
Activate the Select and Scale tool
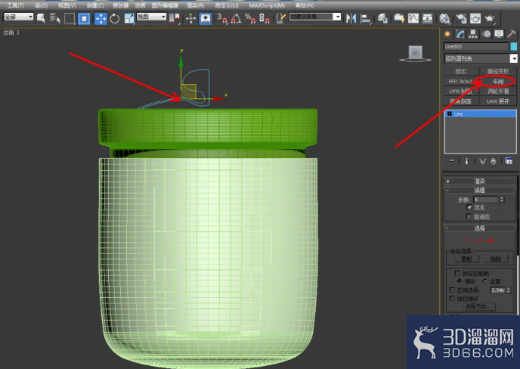(x=129, y=18)
